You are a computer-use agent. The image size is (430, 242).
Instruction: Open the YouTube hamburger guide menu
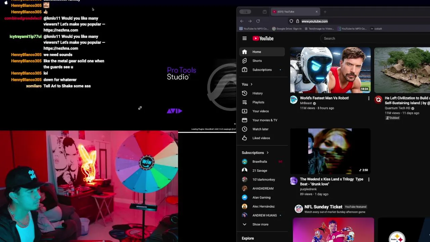(245, 38)
